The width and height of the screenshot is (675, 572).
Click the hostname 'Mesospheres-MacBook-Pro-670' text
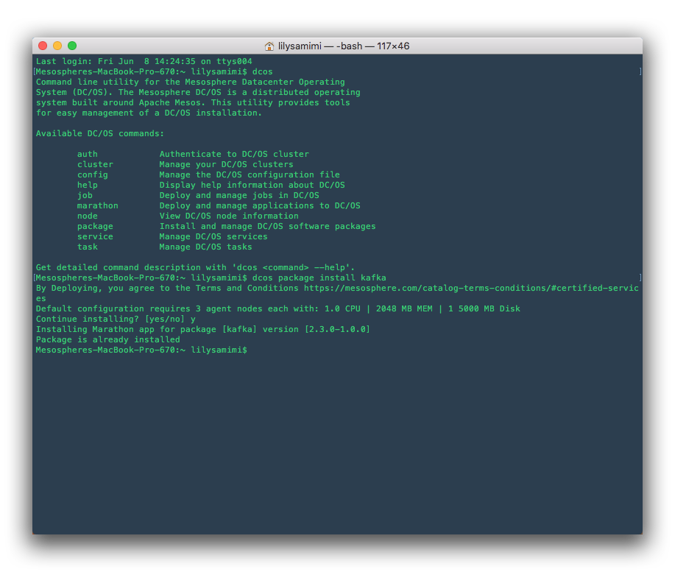point(107,71)
